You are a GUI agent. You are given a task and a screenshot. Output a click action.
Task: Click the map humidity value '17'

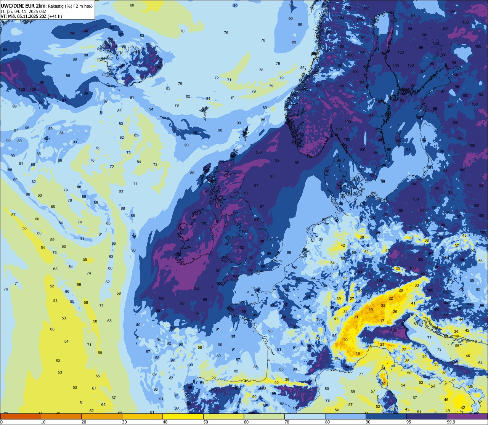pyautogui.click(x=382, y=321)
